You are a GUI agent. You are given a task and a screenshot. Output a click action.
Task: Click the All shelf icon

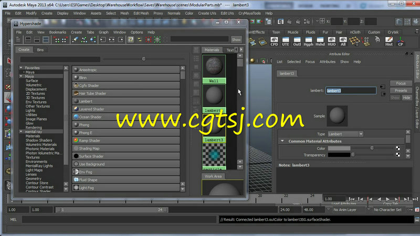[x=343, y=41]
